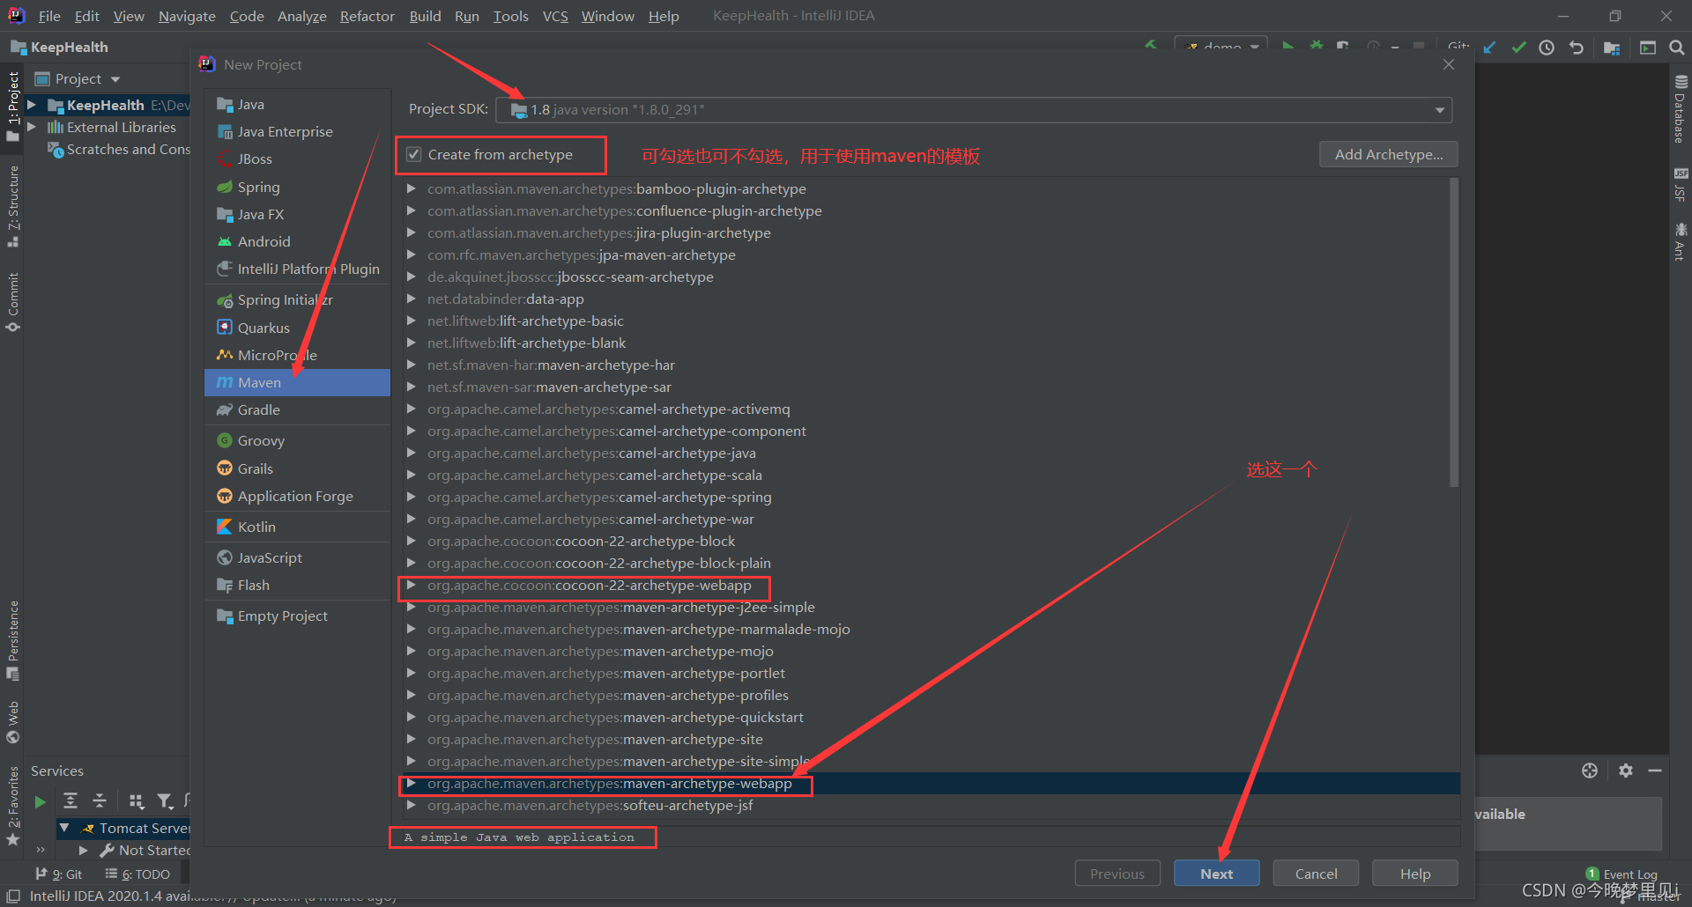The height and width of the screenshot is (907, 1692).
Task: Click Git update project arrow icon
Action: 1489,48
